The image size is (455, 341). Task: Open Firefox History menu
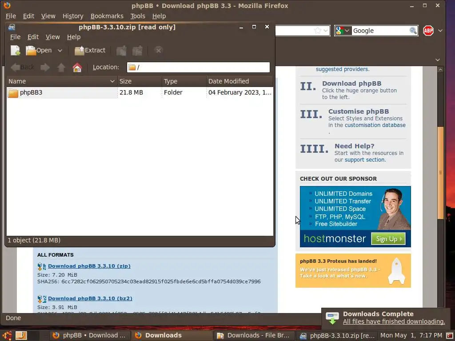click(x=73, y=16)
